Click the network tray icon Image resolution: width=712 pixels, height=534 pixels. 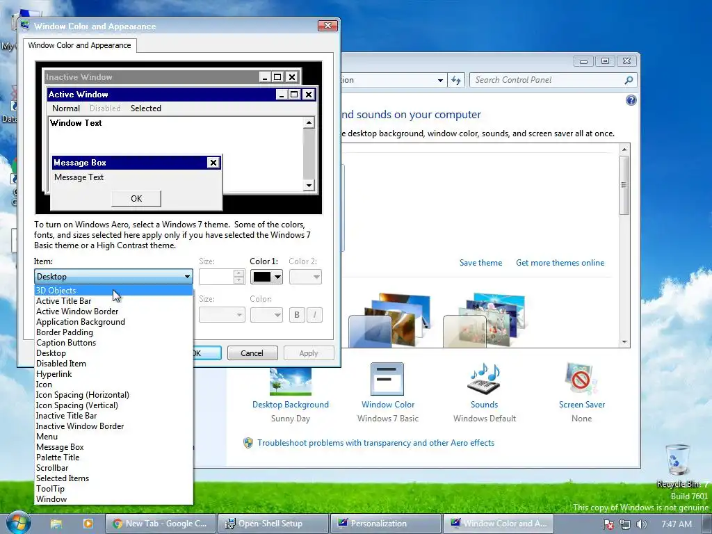(x=625, y=524)
